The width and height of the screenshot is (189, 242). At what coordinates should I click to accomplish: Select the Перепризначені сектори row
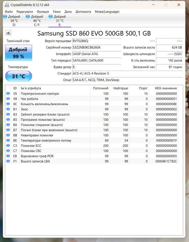click(x=92, y=93)
